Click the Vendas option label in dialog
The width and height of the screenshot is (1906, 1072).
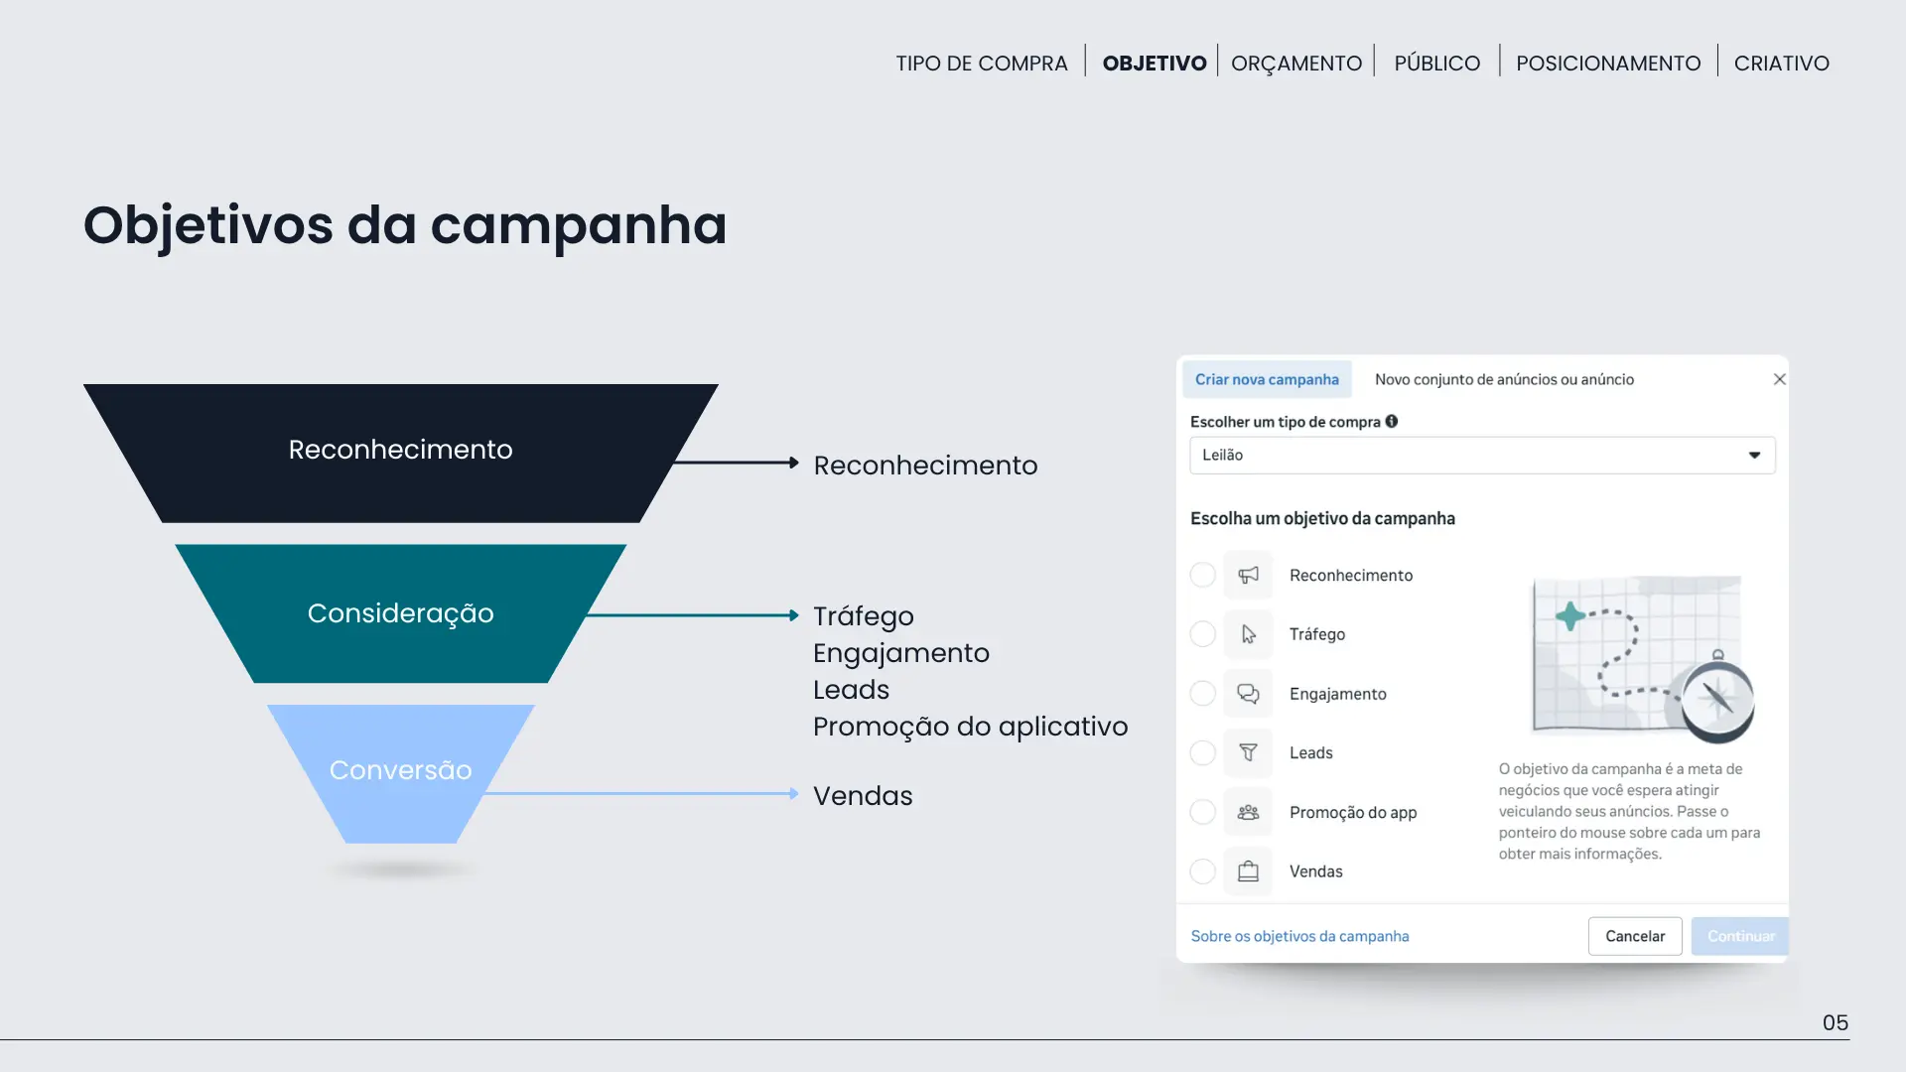pos(1315,871)
